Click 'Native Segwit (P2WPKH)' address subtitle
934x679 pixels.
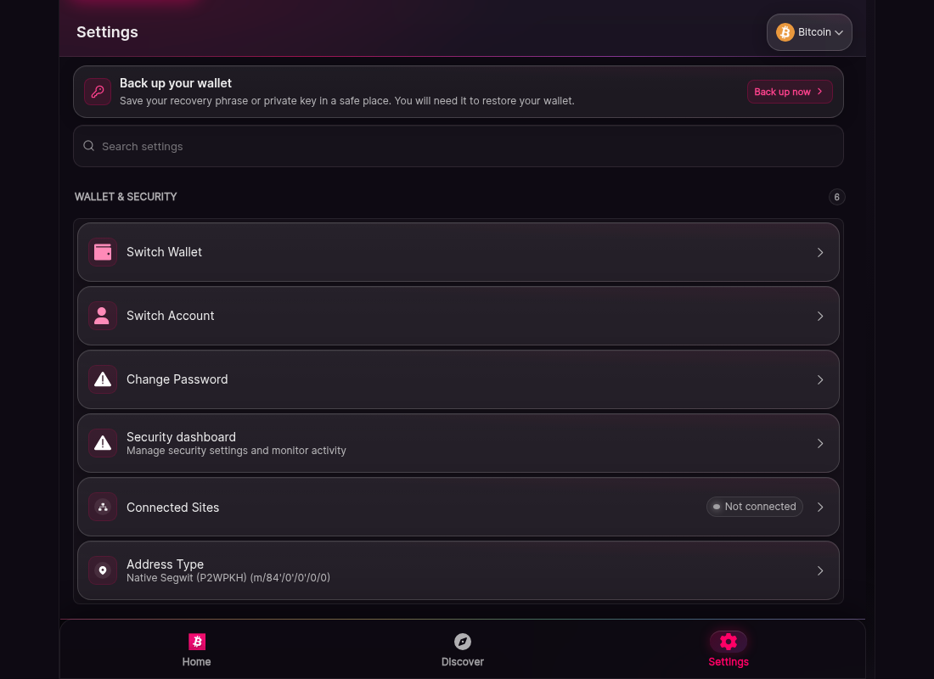228,578
